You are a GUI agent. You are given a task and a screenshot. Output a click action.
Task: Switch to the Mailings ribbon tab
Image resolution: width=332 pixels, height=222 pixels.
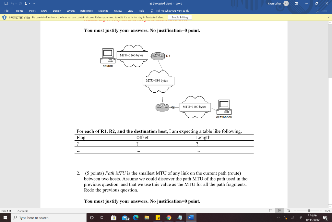pyautogui.click(x=103, y=11)
